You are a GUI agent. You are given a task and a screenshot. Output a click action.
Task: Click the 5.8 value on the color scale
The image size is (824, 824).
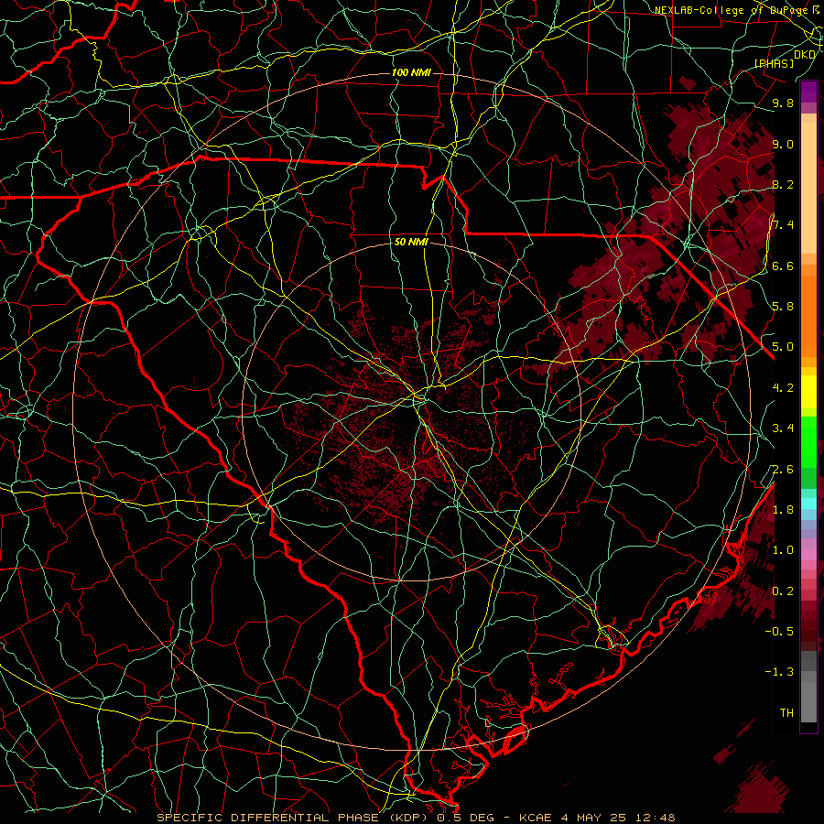point(783,307)
